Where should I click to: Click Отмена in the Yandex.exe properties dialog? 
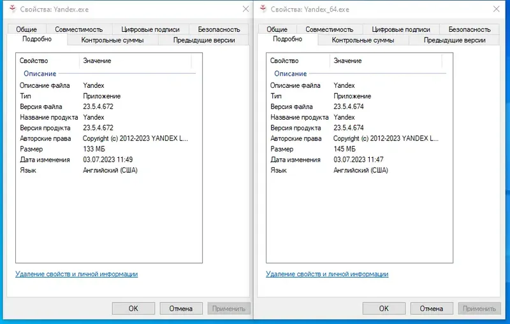coord(181,308)
